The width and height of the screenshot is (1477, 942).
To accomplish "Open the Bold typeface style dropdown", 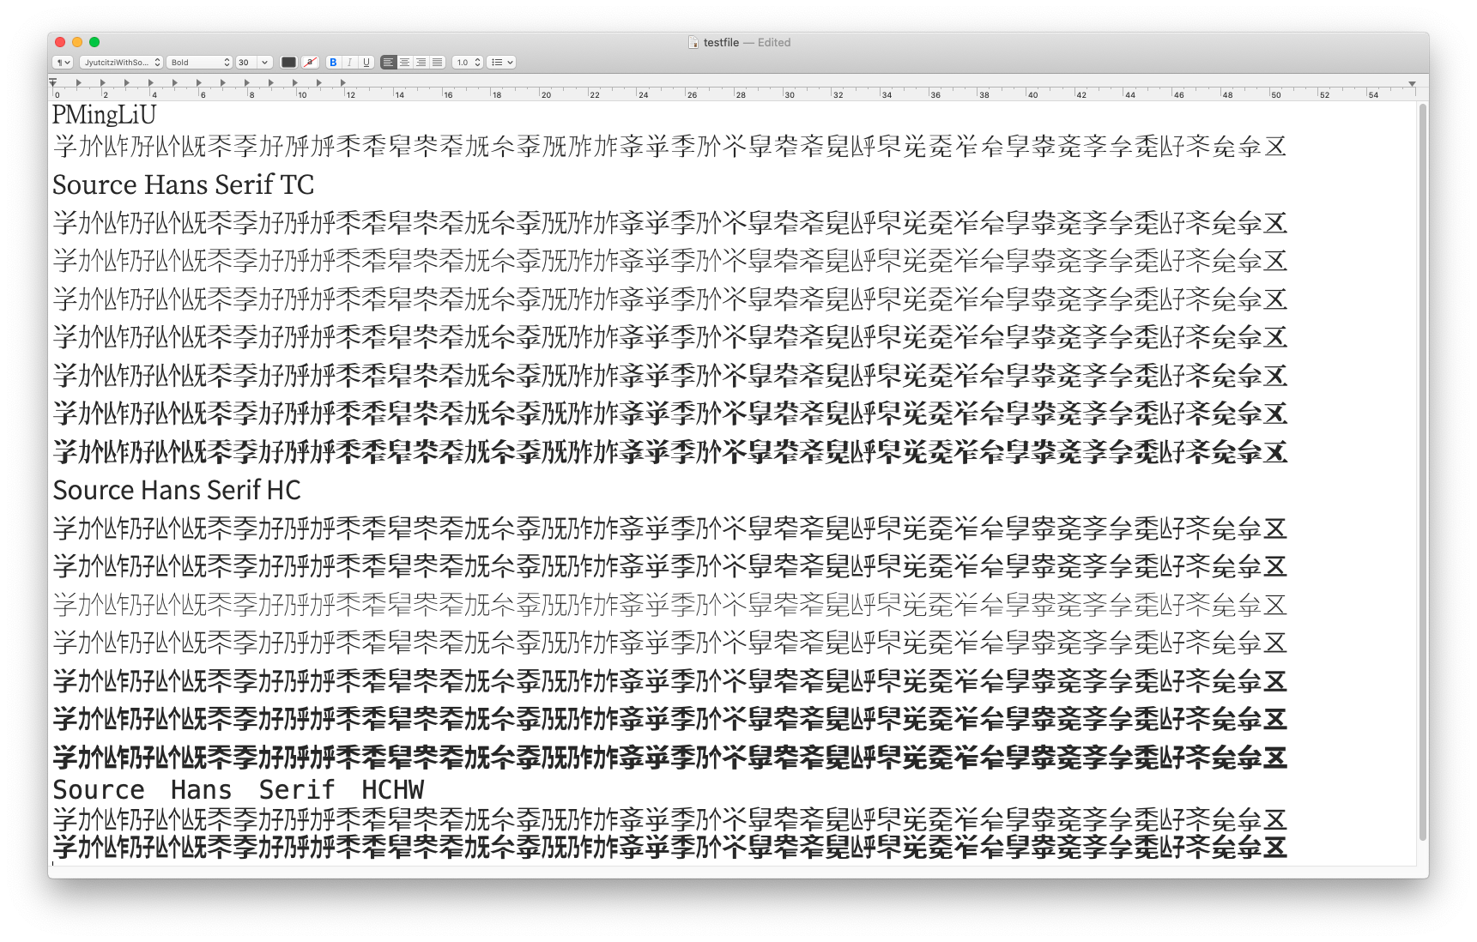I will point(199,63).
